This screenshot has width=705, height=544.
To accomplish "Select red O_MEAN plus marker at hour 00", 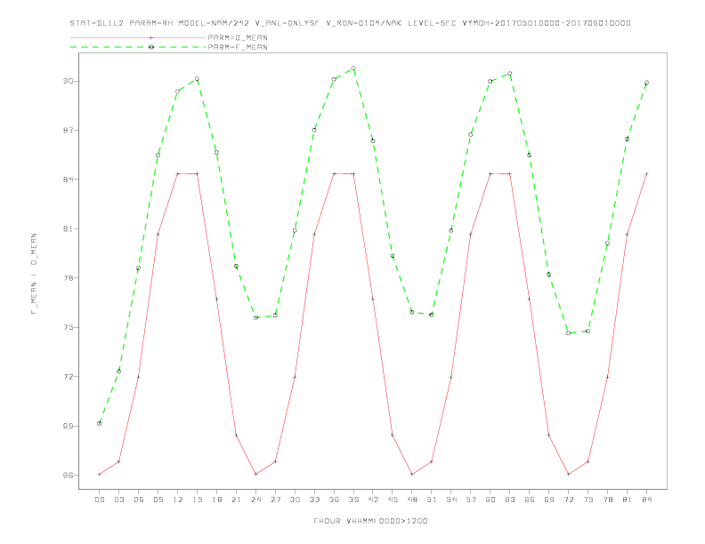I will click(x=100, y=474).
